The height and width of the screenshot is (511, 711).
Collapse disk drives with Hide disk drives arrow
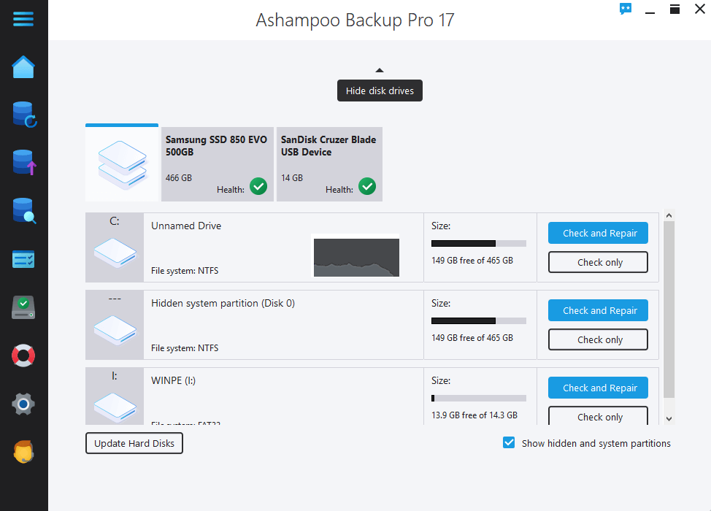[379, 70]
